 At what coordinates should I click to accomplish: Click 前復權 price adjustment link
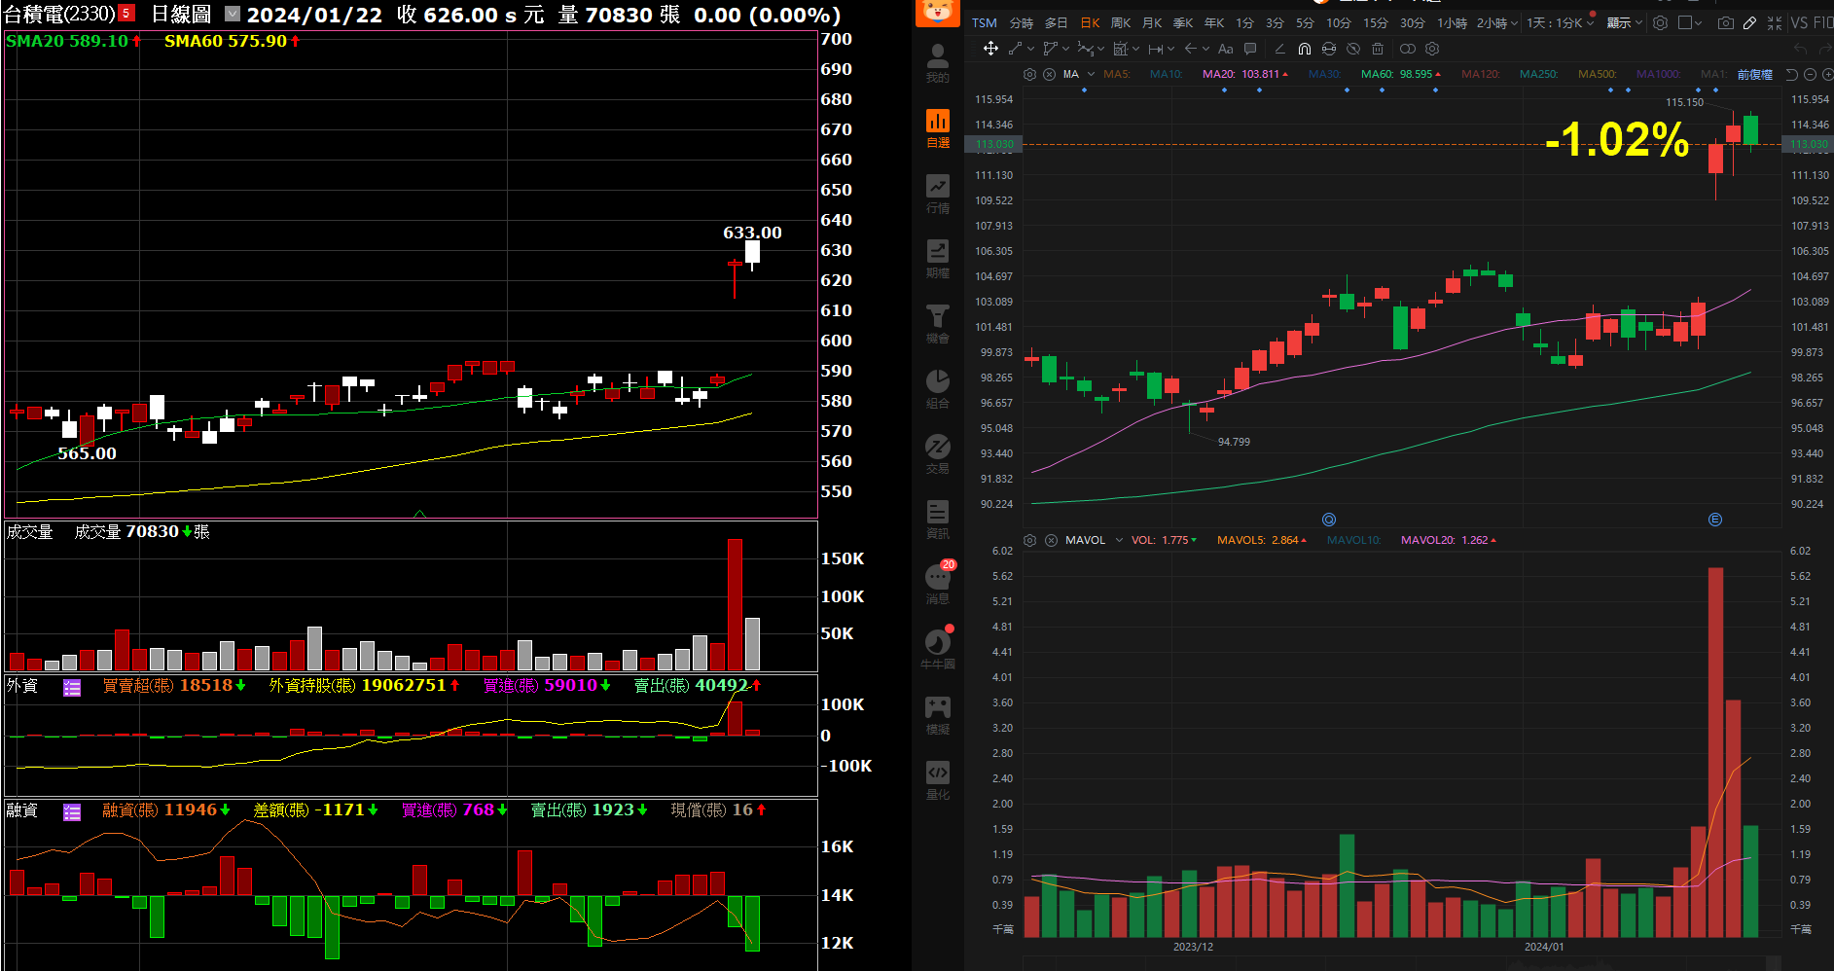[1755, 74]
